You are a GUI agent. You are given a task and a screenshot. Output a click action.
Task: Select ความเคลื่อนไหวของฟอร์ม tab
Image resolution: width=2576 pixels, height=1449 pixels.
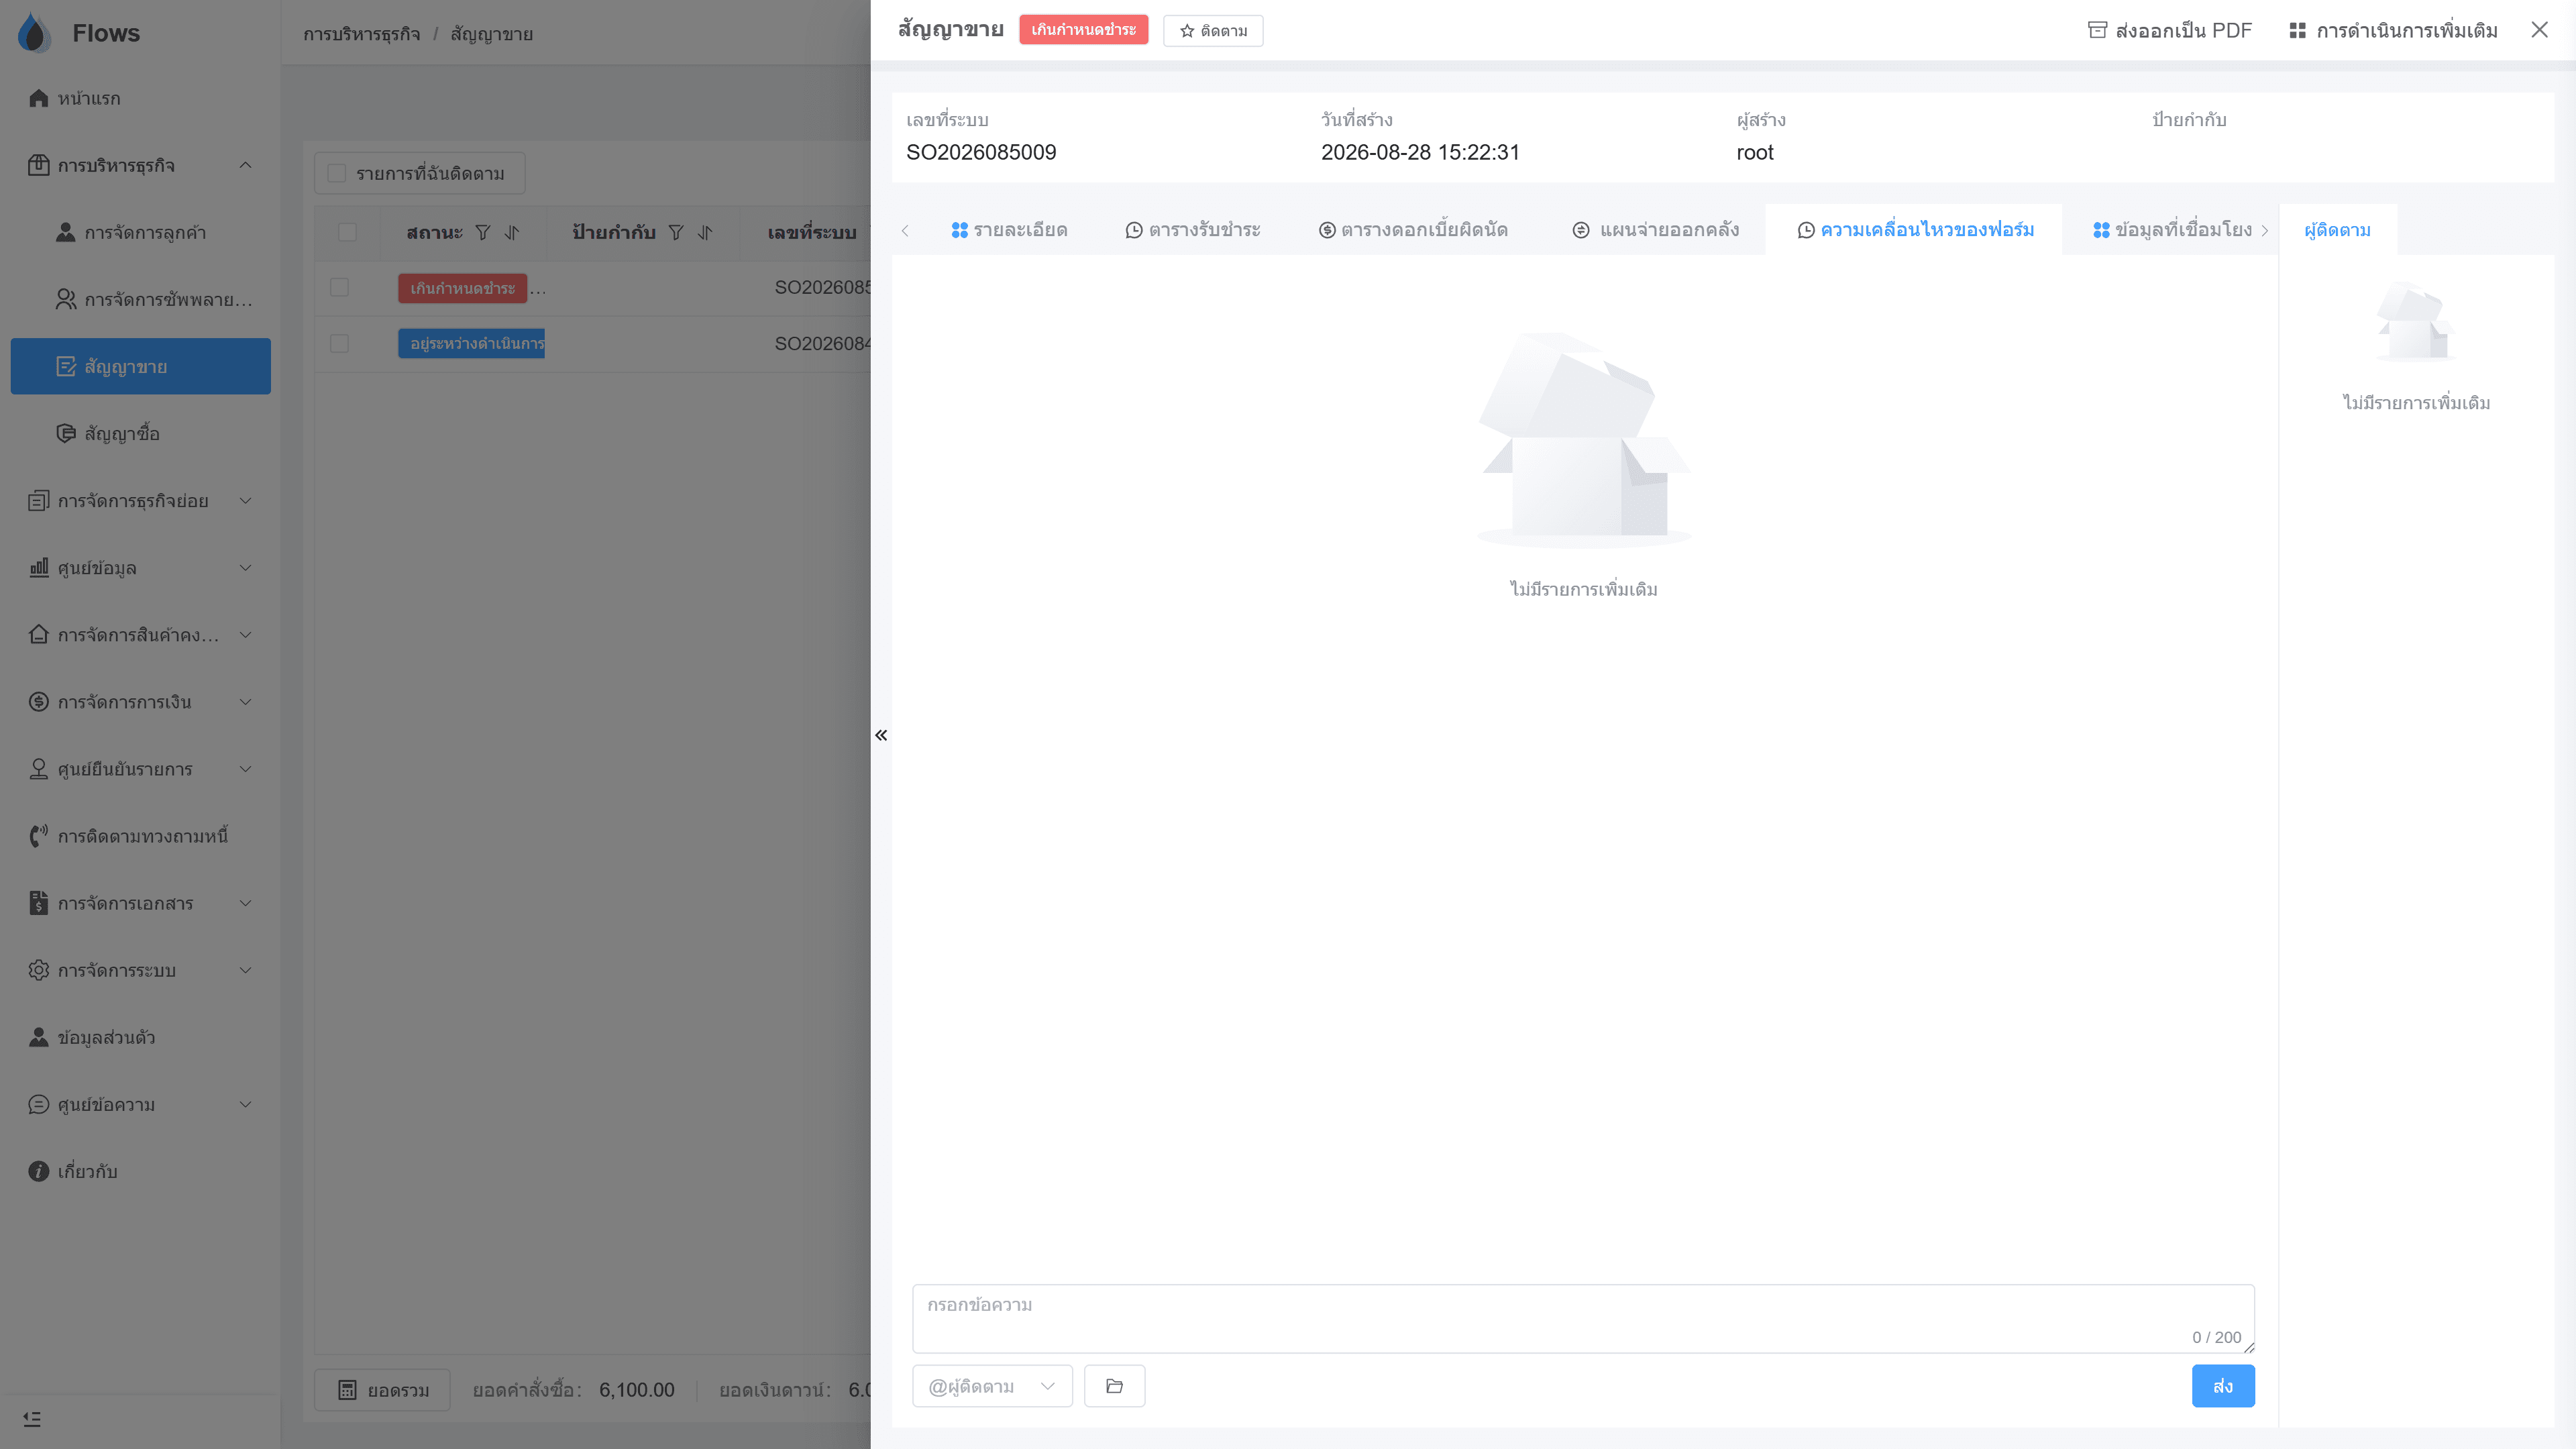click(x=1915, y=230)
